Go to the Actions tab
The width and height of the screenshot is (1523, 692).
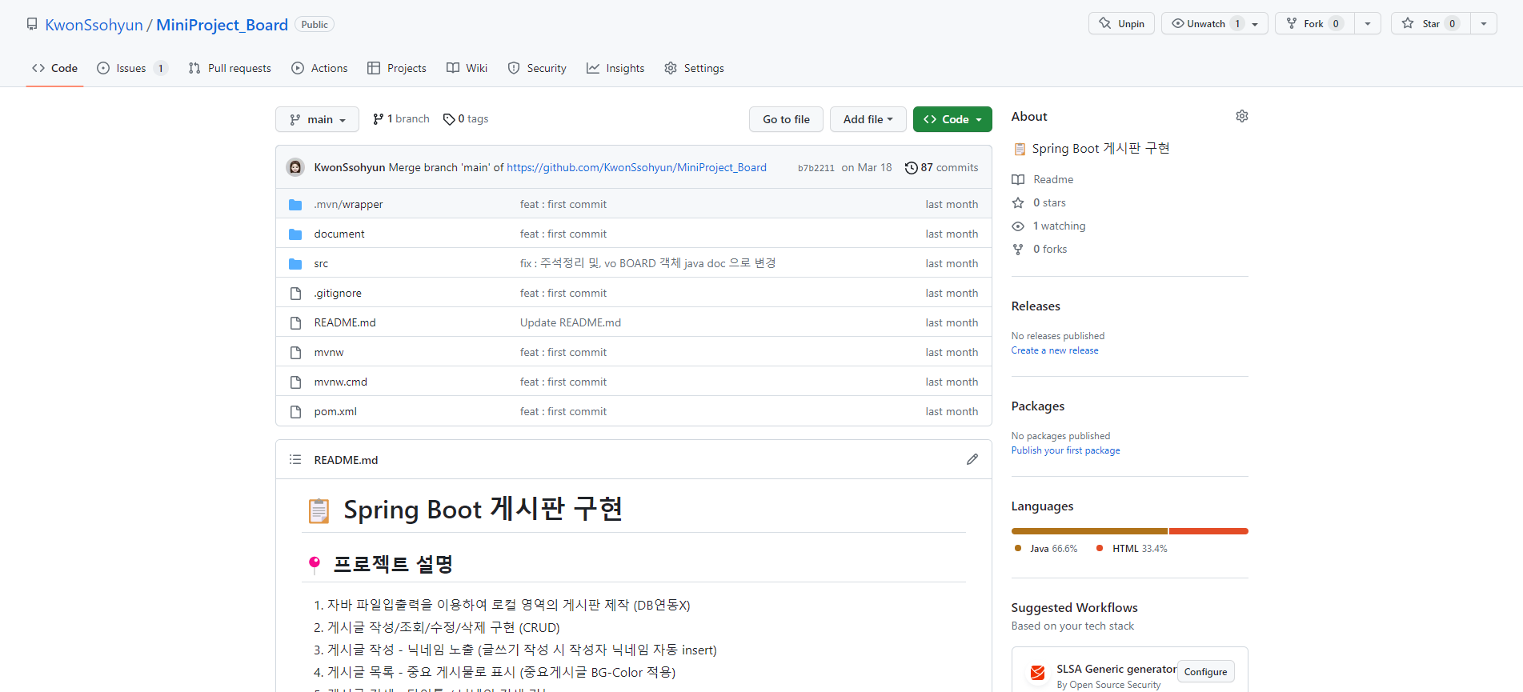coord(319,68)
